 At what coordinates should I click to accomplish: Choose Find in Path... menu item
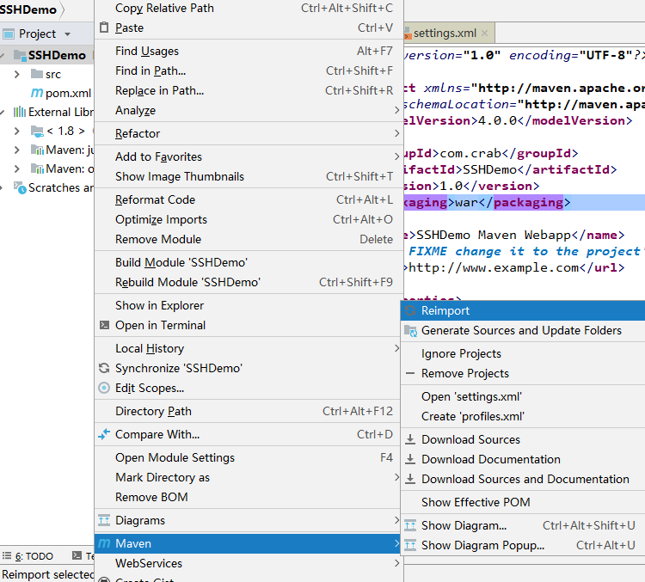click(x=247, y=70)
